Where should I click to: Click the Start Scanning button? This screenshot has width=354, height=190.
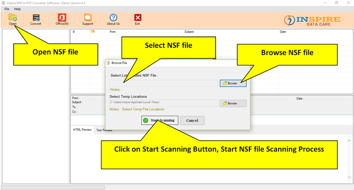click(x=160, y=120)
